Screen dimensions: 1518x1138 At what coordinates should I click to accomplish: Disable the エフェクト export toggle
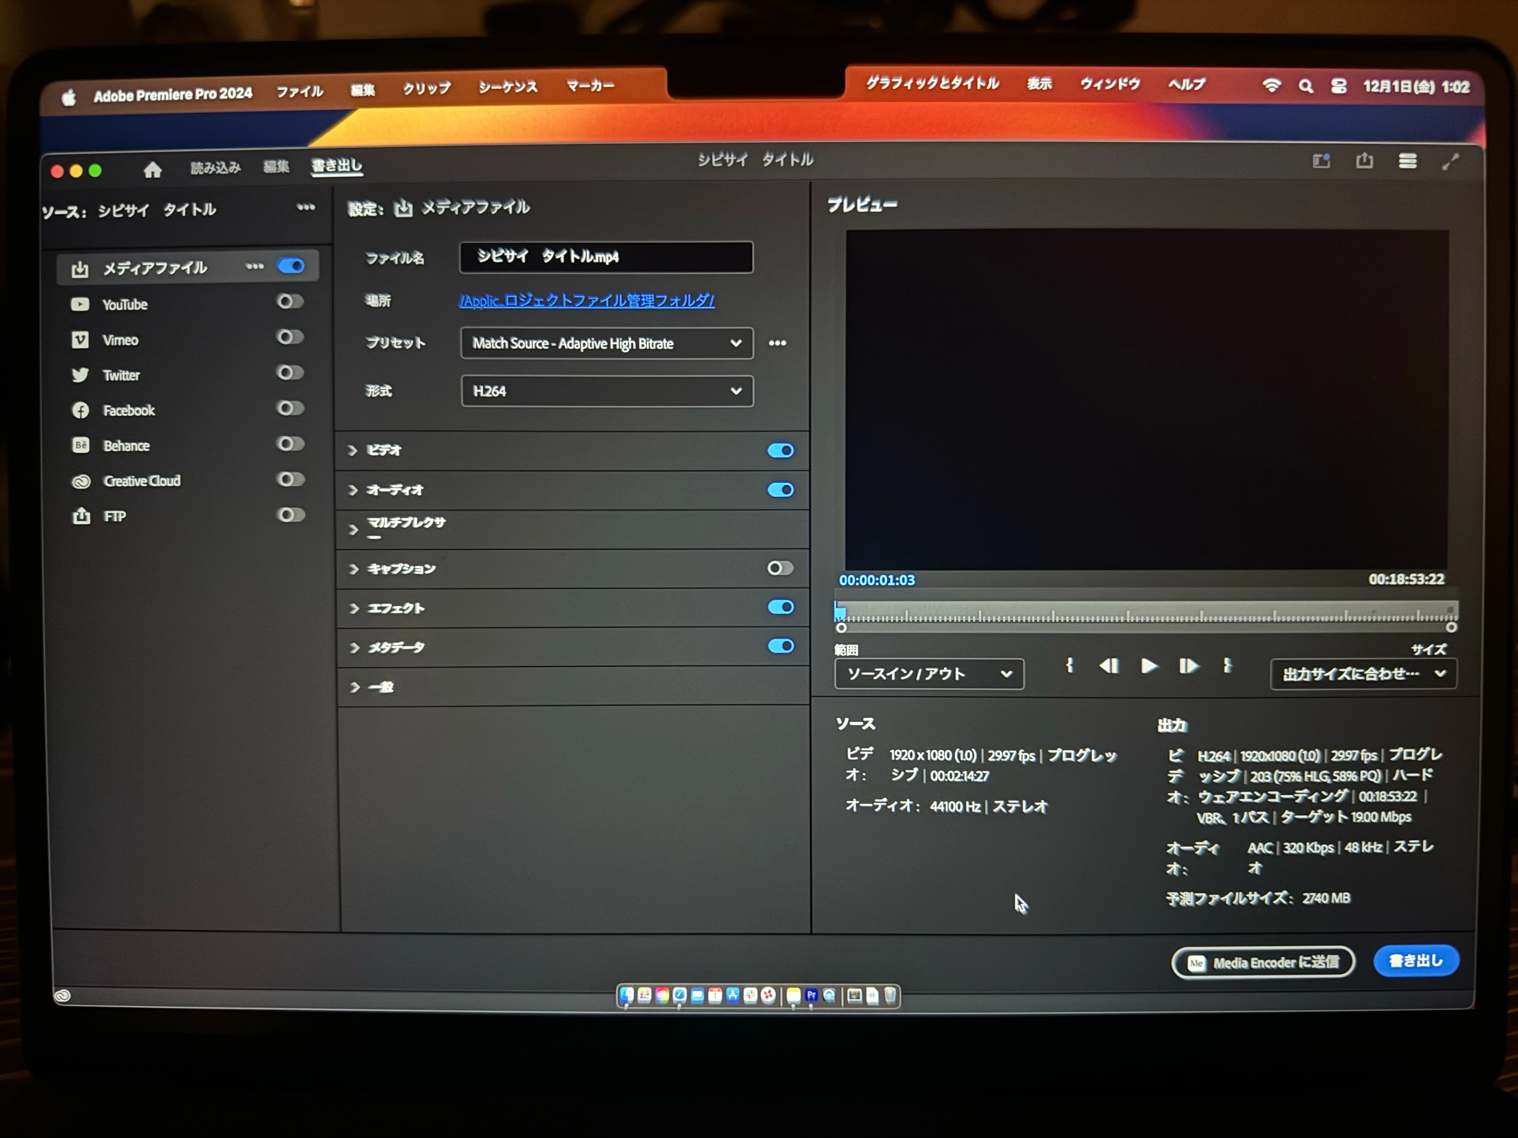click(780, 607)
